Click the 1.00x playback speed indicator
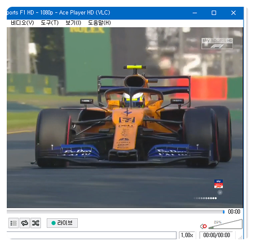 click(x=187, y=235)
